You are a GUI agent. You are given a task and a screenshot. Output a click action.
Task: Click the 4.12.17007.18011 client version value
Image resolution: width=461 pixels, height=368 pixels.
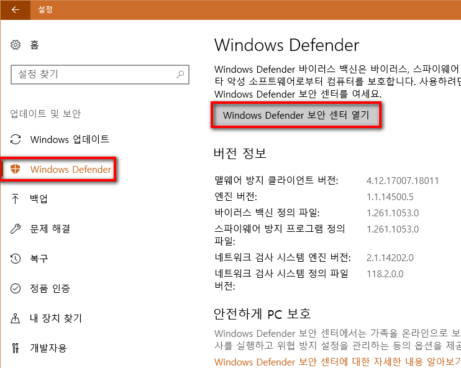click(x=403, y=181)
